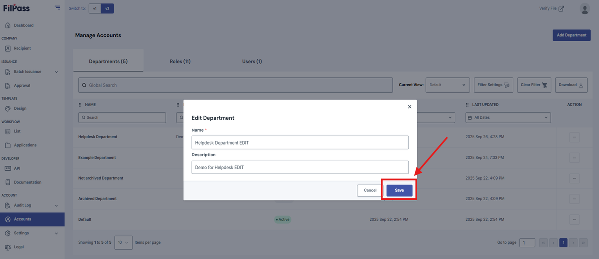
Task: Click the Name column search field
Action: point(122,117)
